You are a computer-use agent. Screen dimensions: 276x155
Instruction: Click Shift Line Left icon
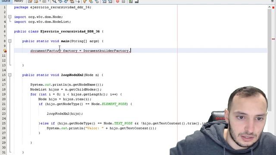click(104, 1)
